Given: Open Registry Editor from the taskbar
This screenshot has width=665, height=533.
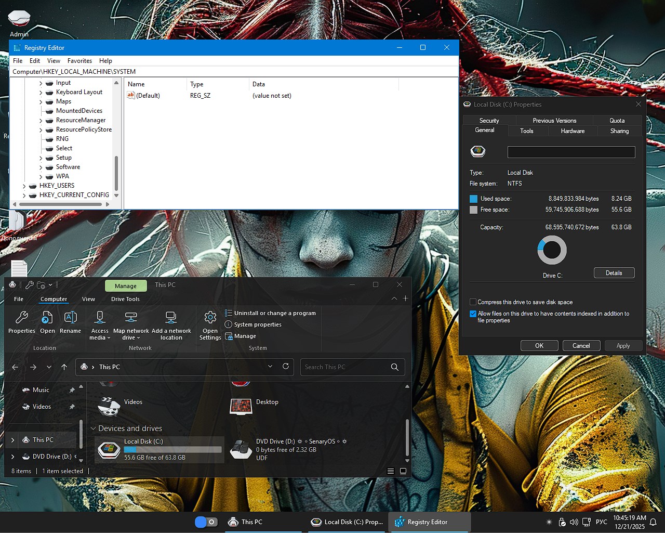Looking at the screenshot, I should [x=429, y=522].
